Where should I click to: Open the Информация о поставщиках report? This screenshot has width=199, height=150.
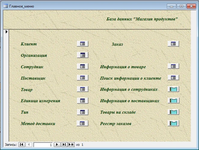pyautogui.click(x=173, y=101)
